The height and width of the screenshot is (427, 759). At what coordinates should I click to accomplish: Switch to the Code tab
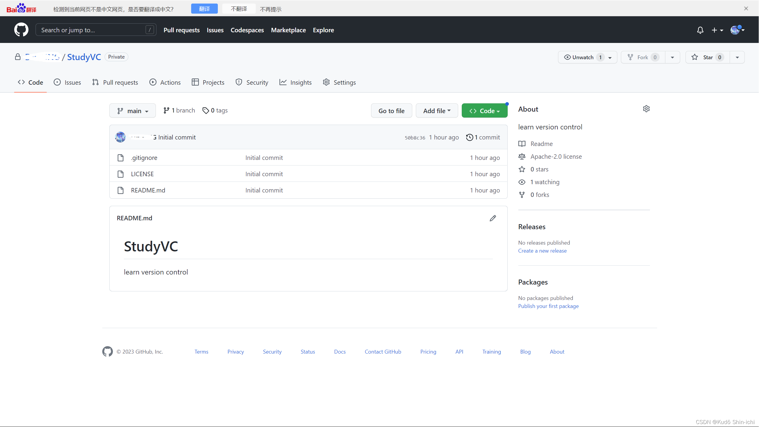pos(31,82)
